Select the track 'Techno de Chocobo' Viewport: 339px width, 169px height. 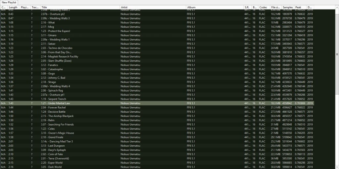(57, 48)
